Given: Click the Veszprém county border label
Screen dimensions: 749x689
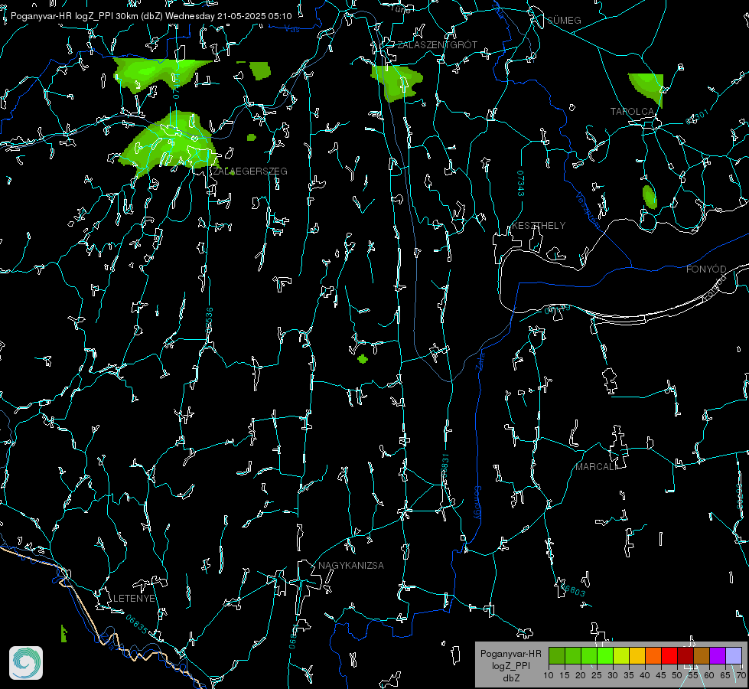Looking at the screenshot, I should [588, 211].
